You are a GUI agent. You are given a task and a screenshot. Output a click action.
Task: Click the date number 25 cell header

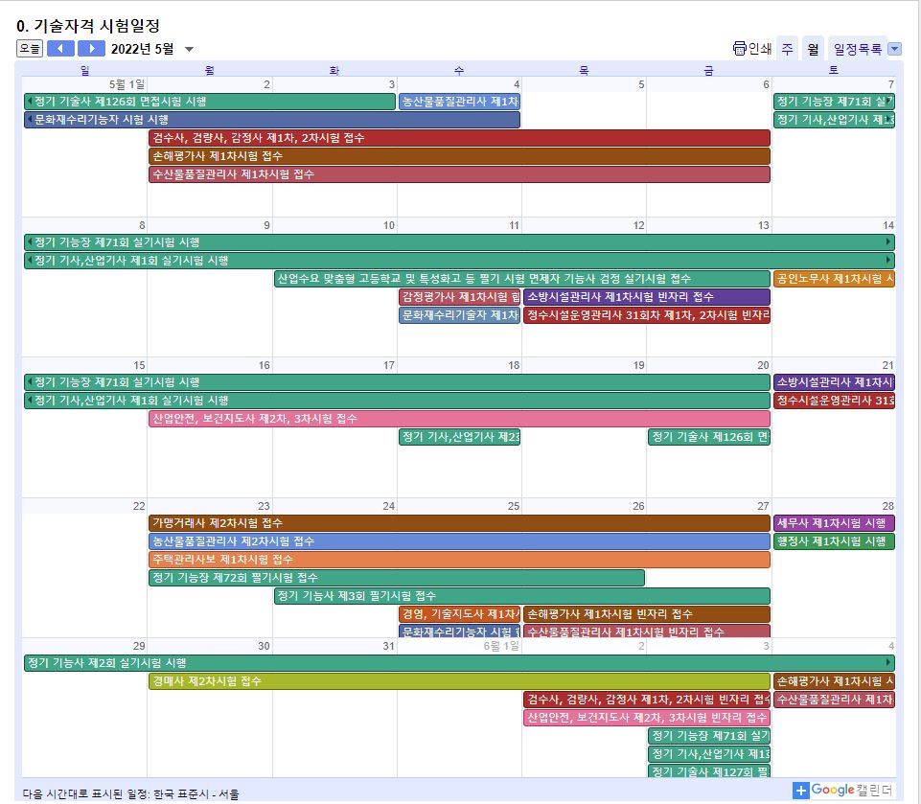coord(513,506)
